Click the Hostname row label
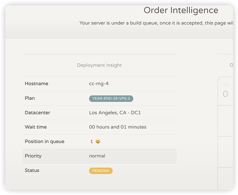Viewport: 238px width, 195px height. coord(36,84)
